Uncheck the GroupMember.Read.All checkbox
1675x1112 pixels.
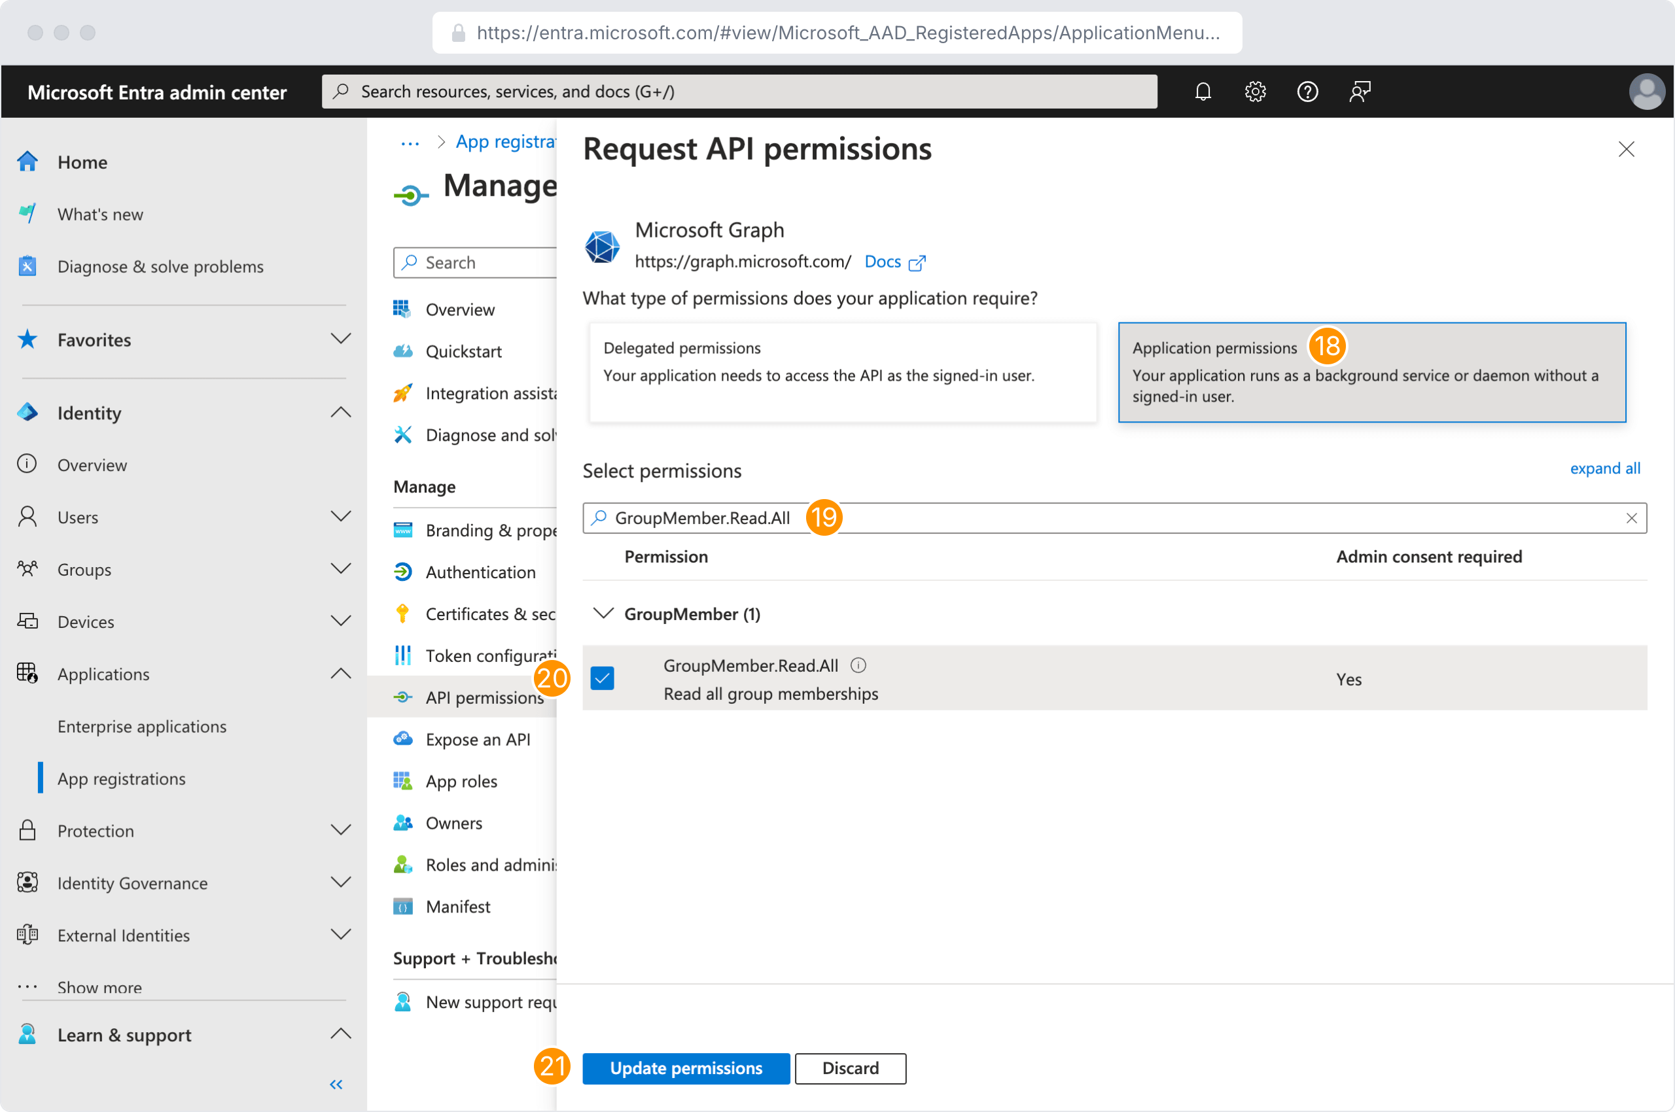point(603,678)
